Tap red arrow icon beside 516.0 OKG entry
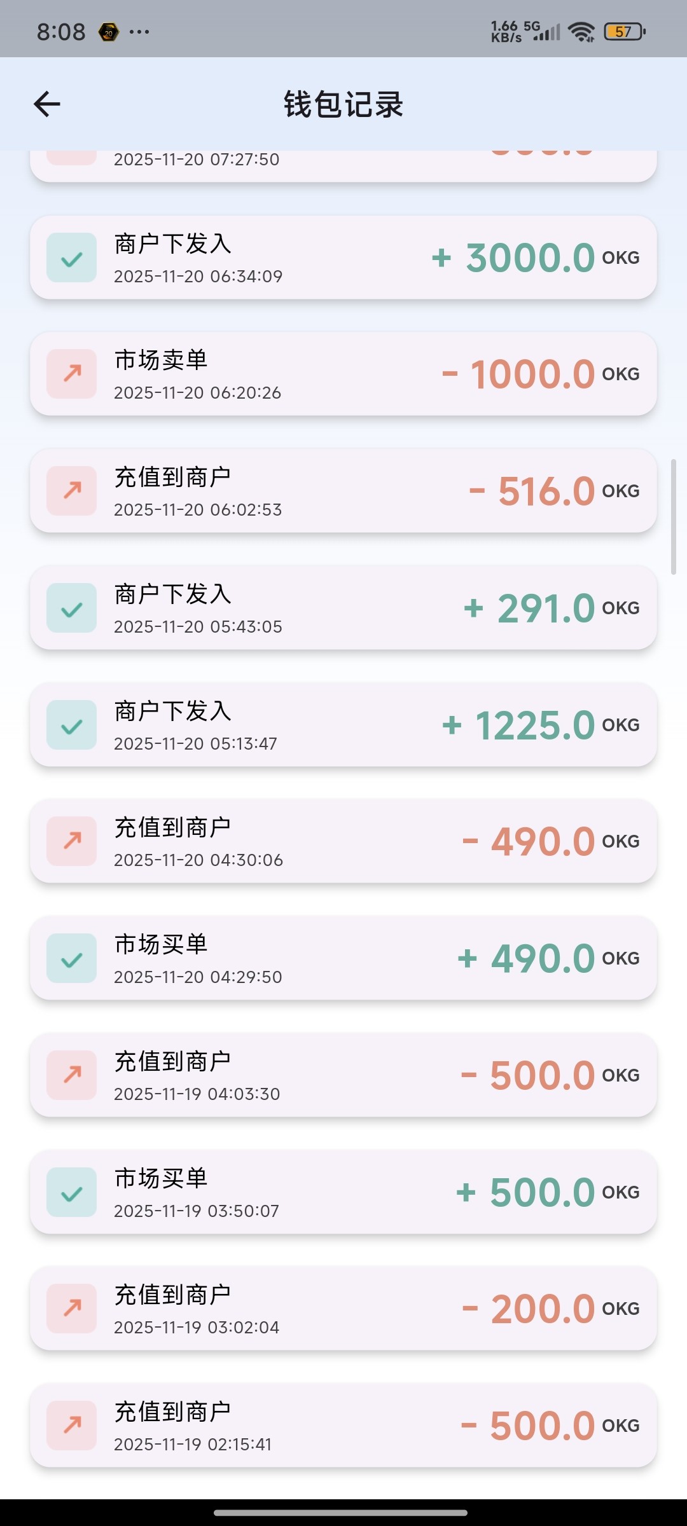Image resolution: width=687 pixels, height=1526 pixels. [x=72, y=491]
